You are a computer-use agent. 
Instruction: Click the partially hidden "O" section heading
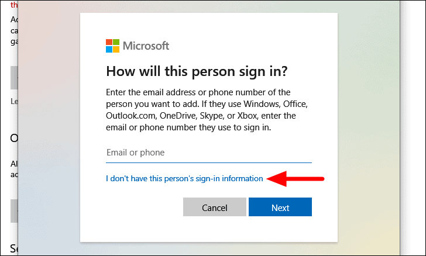14,138
